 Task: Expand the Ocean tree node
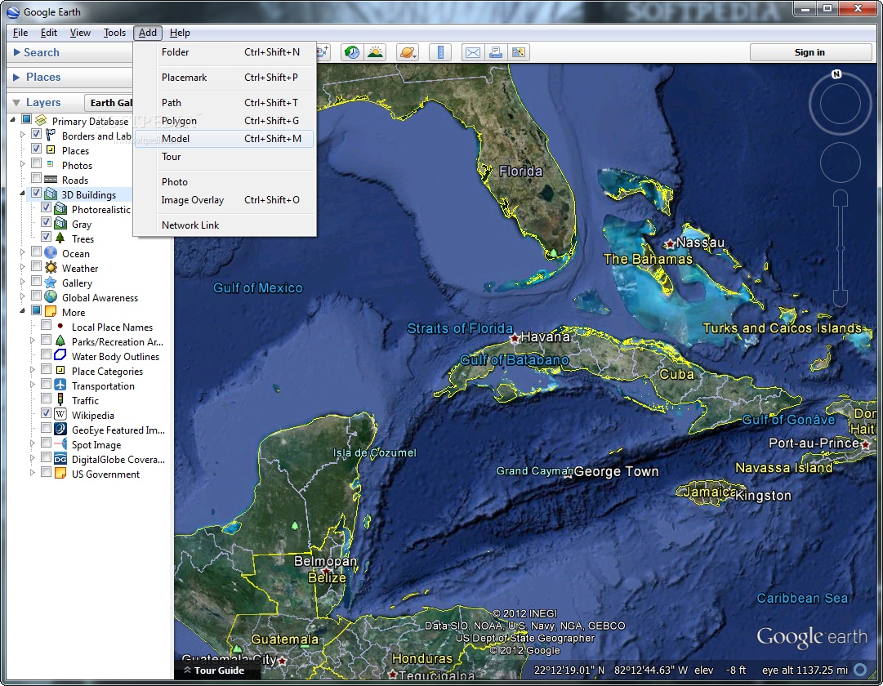(23, 252)
